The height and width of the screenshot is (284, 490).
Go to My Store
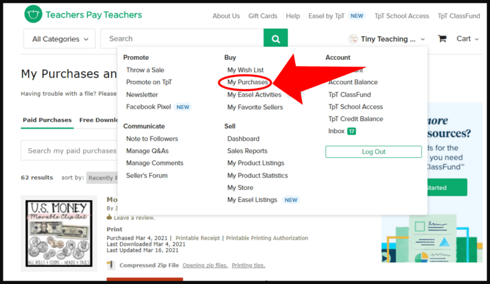point(240,188)
